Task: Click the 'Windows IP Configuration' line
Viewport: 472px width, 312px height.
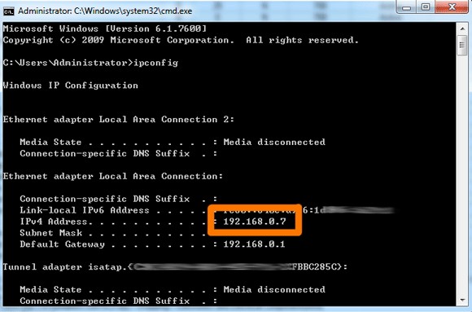Action: [x=71, y=86]
